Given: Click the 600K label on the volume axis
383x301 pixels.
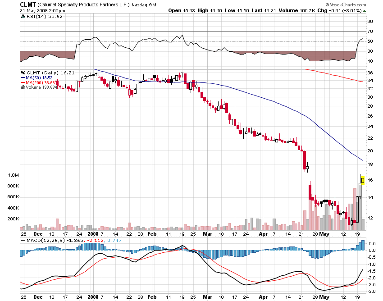Looking at the screenshot, I should (13, 197).
